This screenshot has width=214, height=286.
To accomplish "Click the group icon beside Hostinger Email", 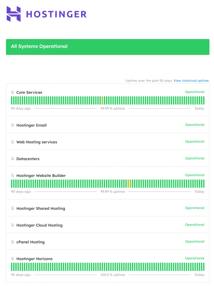I will (13, 125).
